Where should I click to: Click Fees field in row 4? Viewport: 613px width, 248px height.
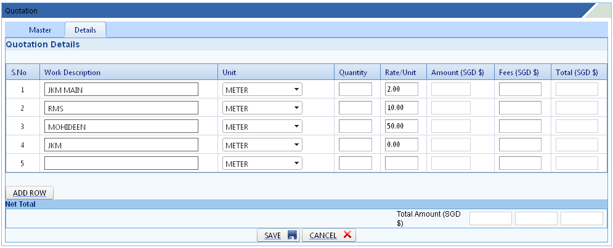(521, 145)
